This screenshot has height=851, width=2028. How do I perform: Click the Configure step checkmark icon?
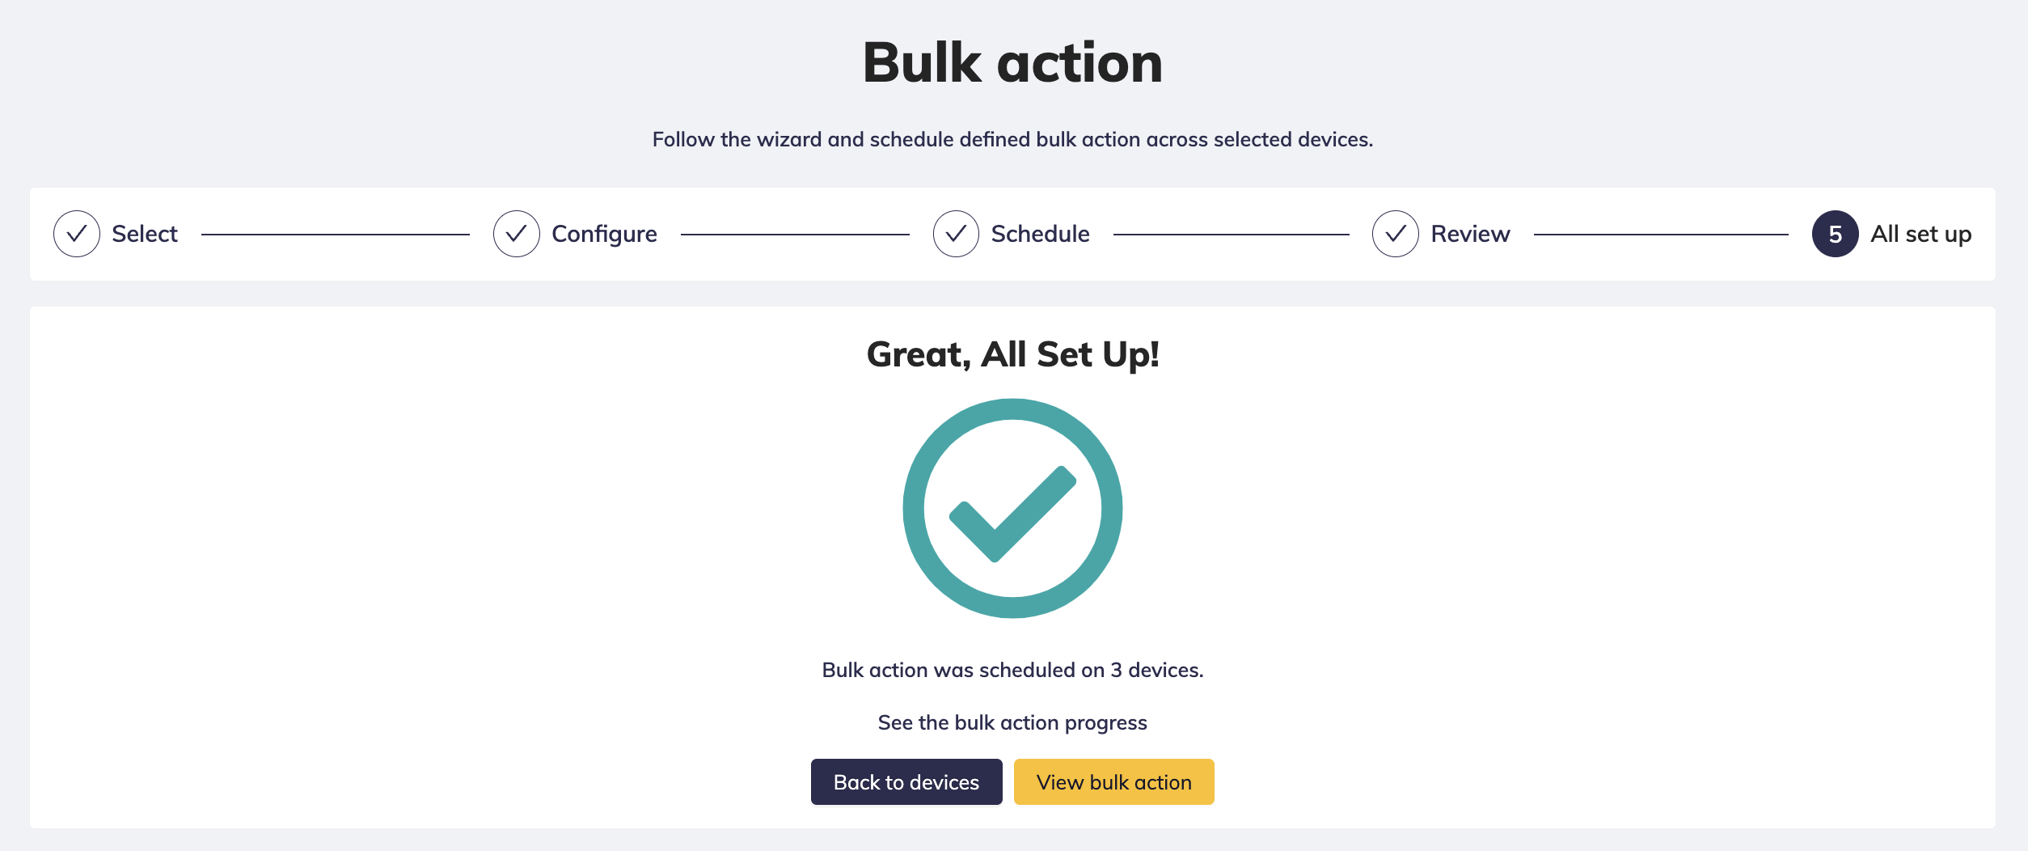click(x=517, y=234)
